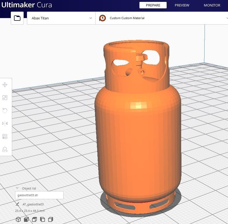Image resolution: width=228 pixels, height=224 pixels.
Task: Switch to front view cube icon
Action: click(x=26, y=219)
